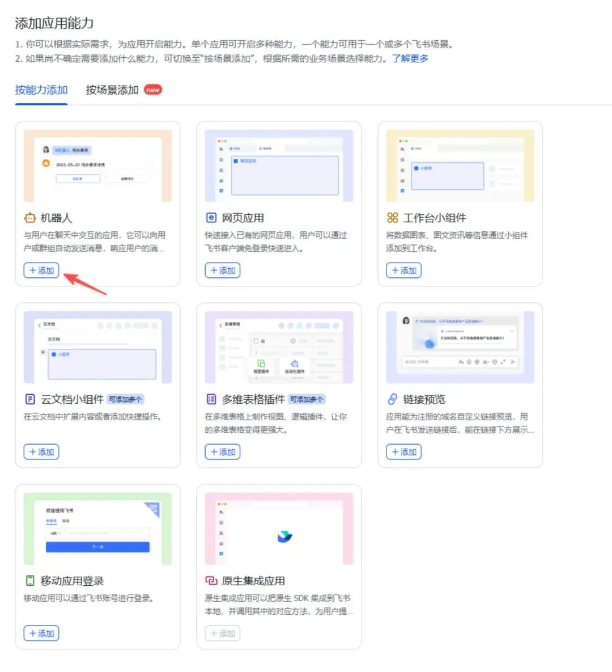
Task: Click the 链接预览 description text
Action: tap(460, 423)
